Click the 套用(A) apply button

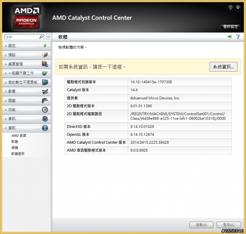(229, 225)
